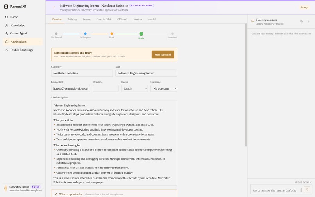Select Applications in the sidebar
The height and width of the screenshot is (197, 315).
23,41
